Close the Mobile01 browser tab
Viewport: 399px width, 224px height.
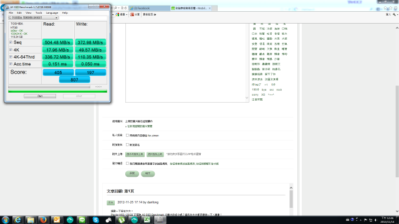tap(209, 8)
